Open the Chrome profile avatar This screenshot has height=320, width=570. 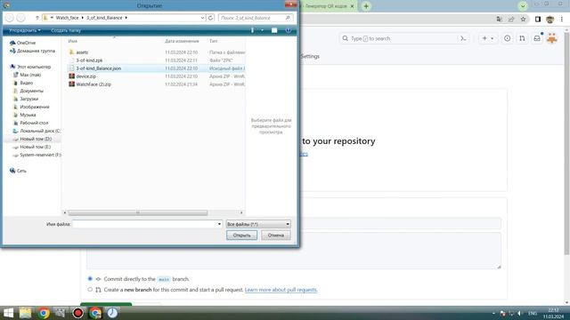coord(550,20)
